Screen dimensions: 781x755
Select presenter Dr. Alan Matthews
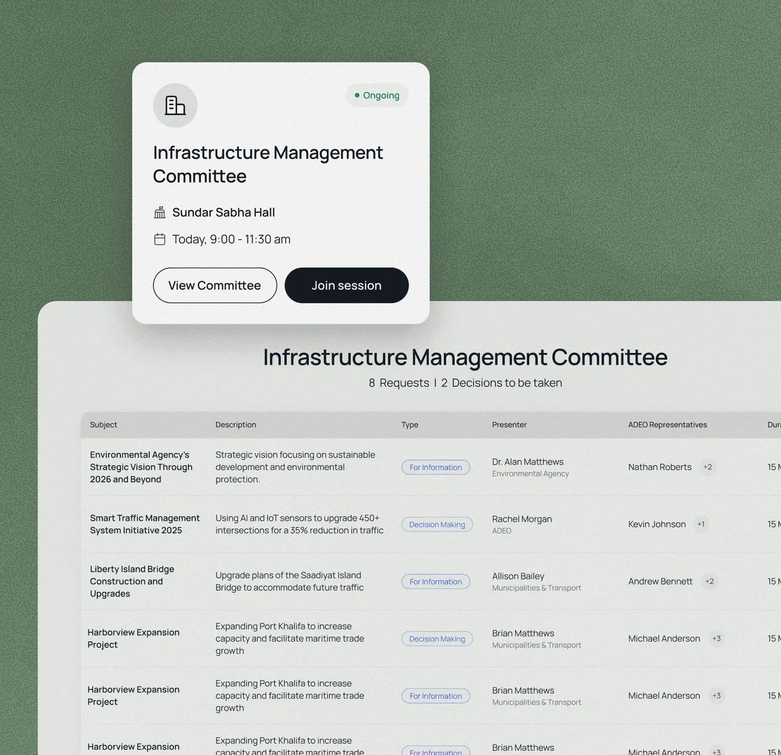pyautogui.click(x=528, y=462)
